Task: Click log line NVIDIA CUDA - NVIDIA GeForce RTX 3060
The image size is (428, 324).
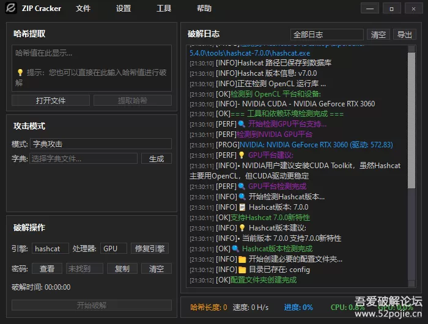Action: tap(282, 104)
